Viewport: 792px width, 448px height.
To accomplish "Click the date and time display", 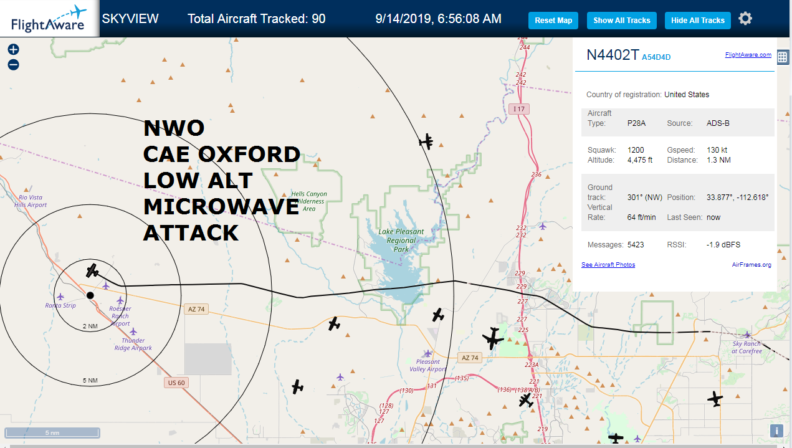I will (x=439, y=19).
